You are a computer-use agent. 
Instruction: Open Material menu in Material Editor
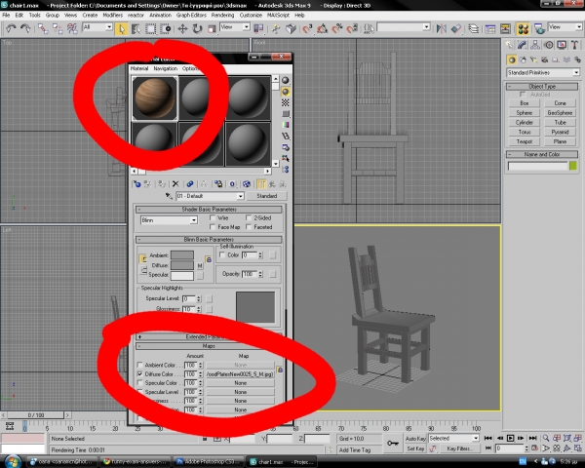coord(139,68)
